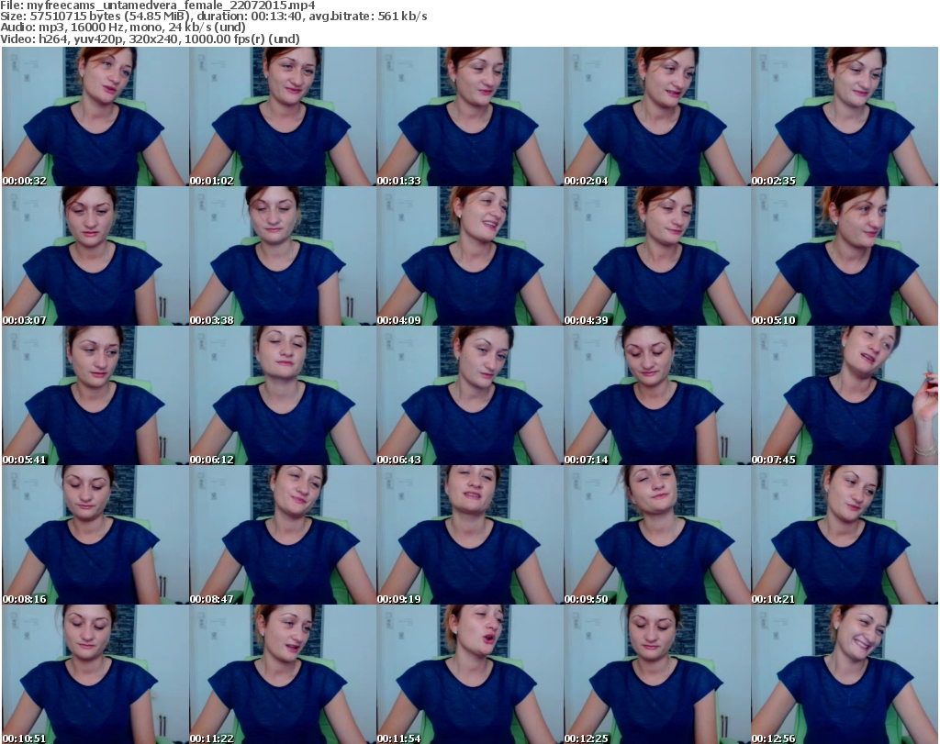Viewport: 940px width, 744px height.
Task: Open the frame timestamped 00:07:14
Action: [x=657, y=395]
